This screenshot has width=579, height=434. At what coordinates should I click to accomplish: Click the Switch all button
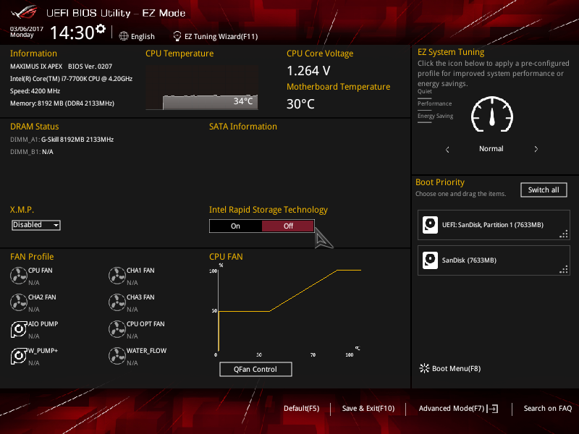tap(544, 190)
